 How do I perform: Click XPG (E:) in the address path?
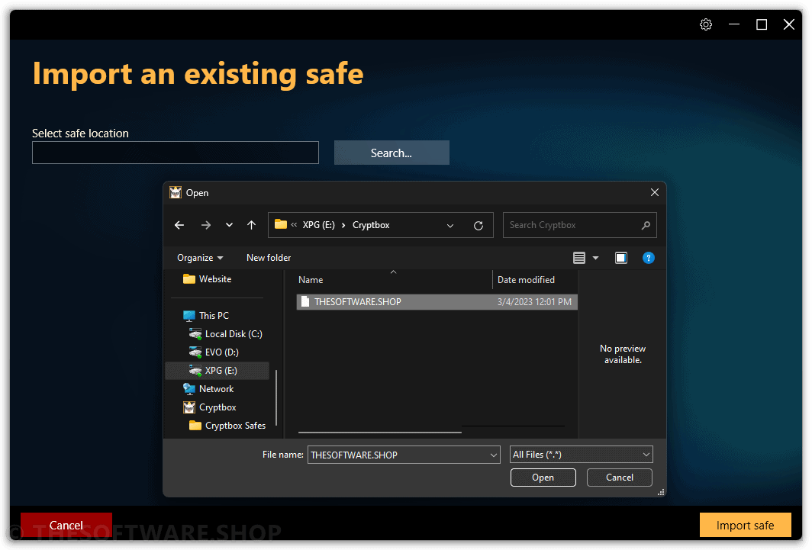click(x=318, y=225)
